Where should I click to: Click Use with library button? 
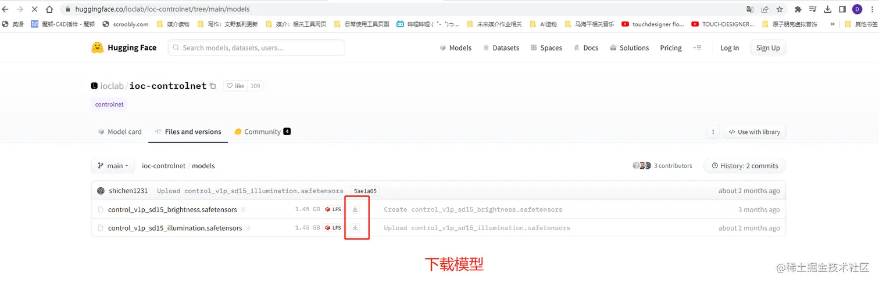coord(754,132)
